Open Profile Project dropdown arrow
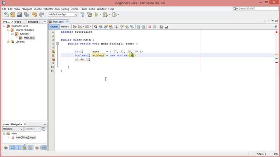 click(119, 14)
